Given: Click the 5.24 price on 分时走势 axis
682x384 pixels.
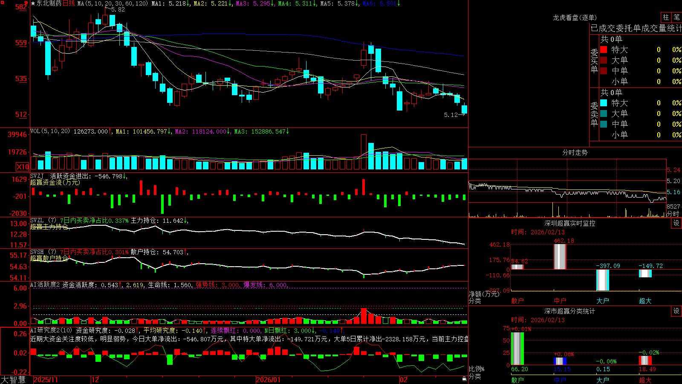Looking at the screenshot, I should tap(673, 170).
